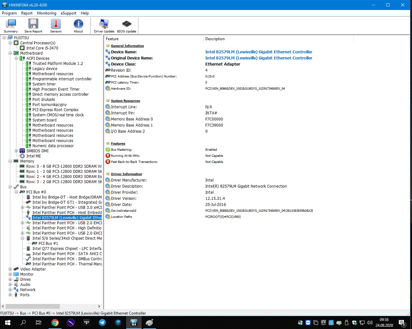Select memory Row: 0 - 8 GB module
Viewport: 412px width, 329px height.
point(64,166)
